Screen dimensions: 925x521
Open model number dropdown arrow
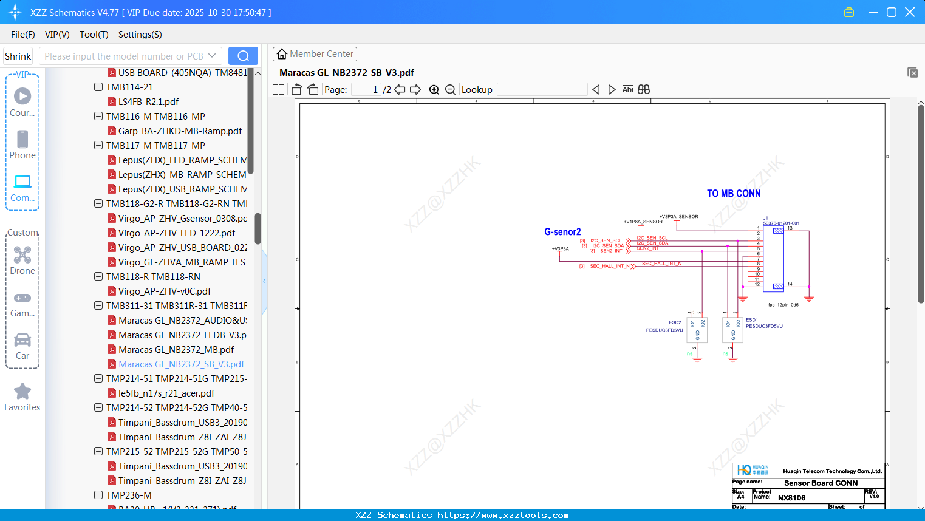tap(212, 56)
